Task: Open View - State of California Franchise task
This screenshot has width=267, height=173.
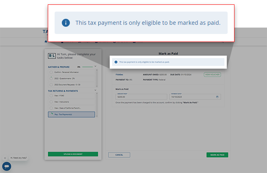Action: click(x=71, y=108)
